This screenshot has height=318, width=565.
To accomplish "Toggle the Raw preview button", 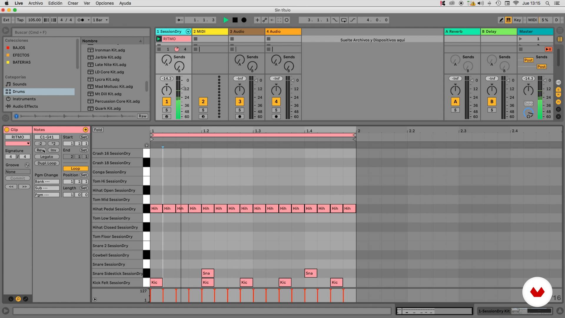I will pyautogui.click(x=142, y=116).
